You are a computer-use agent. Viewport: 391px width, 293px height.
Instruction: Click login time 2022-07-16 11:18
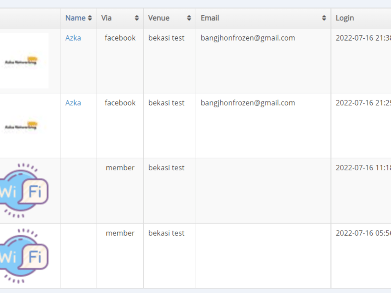[363, 168]
